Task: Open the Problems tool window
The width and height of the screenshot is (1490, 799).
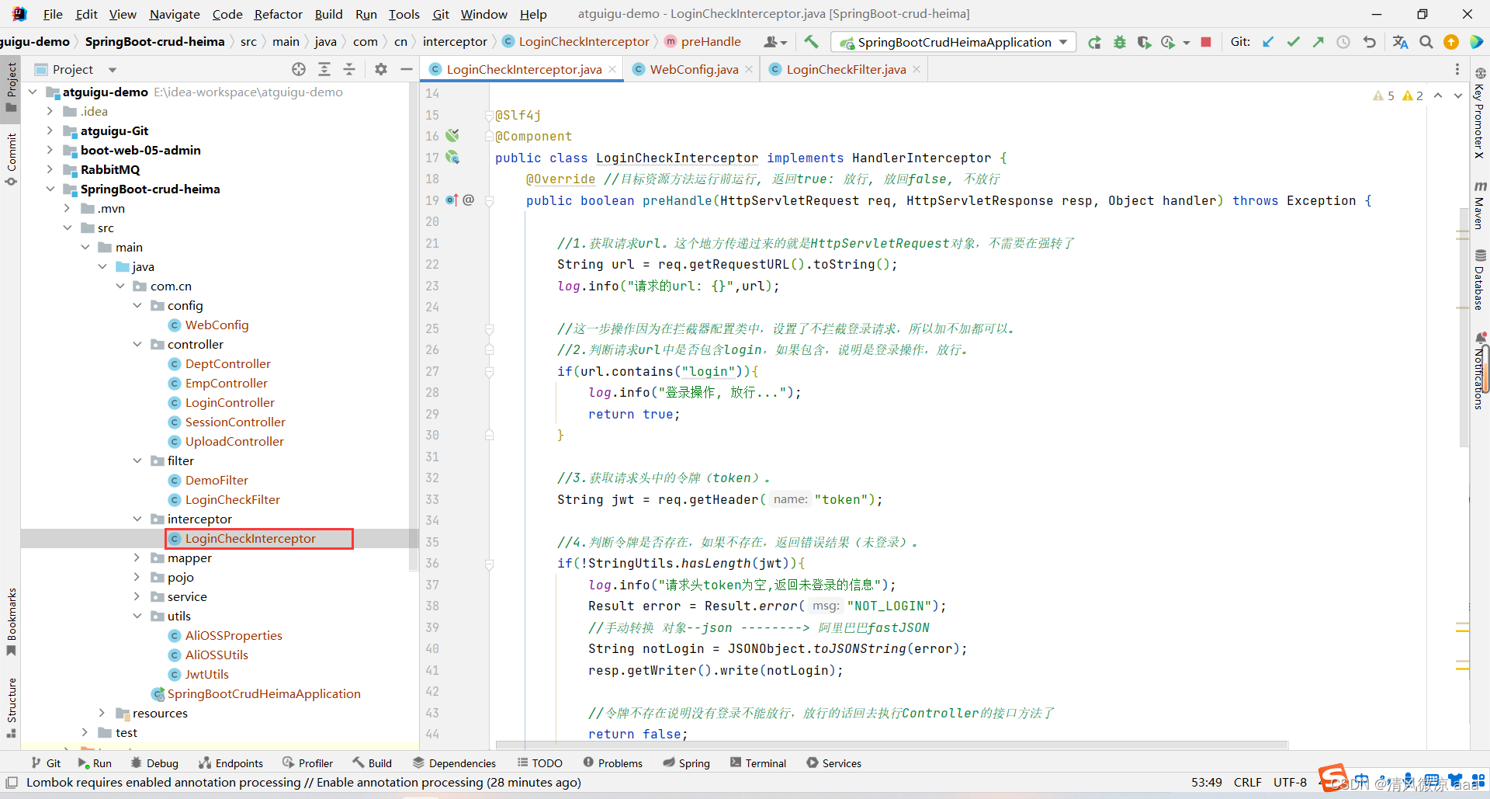Action: pos(613,763)
